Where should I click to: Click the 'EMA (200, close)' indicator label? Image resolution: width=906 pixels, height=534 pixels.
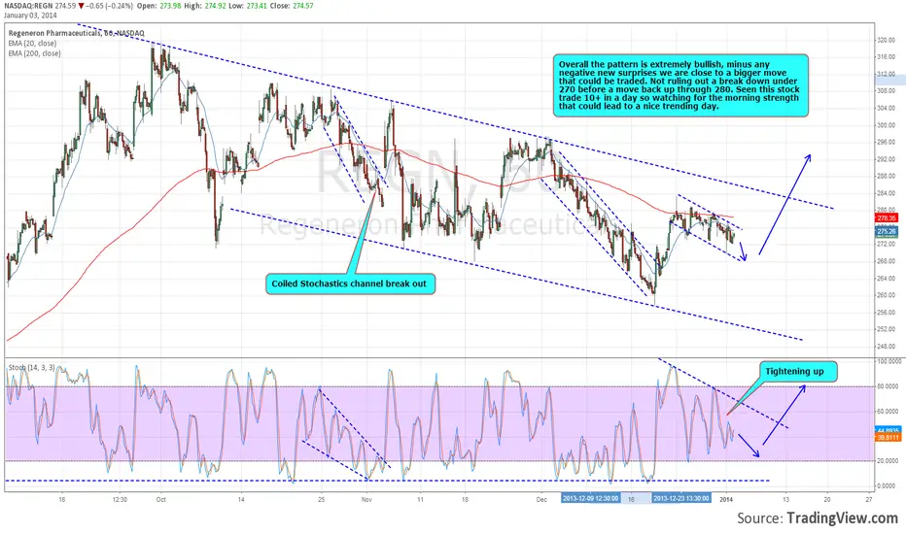35,53
